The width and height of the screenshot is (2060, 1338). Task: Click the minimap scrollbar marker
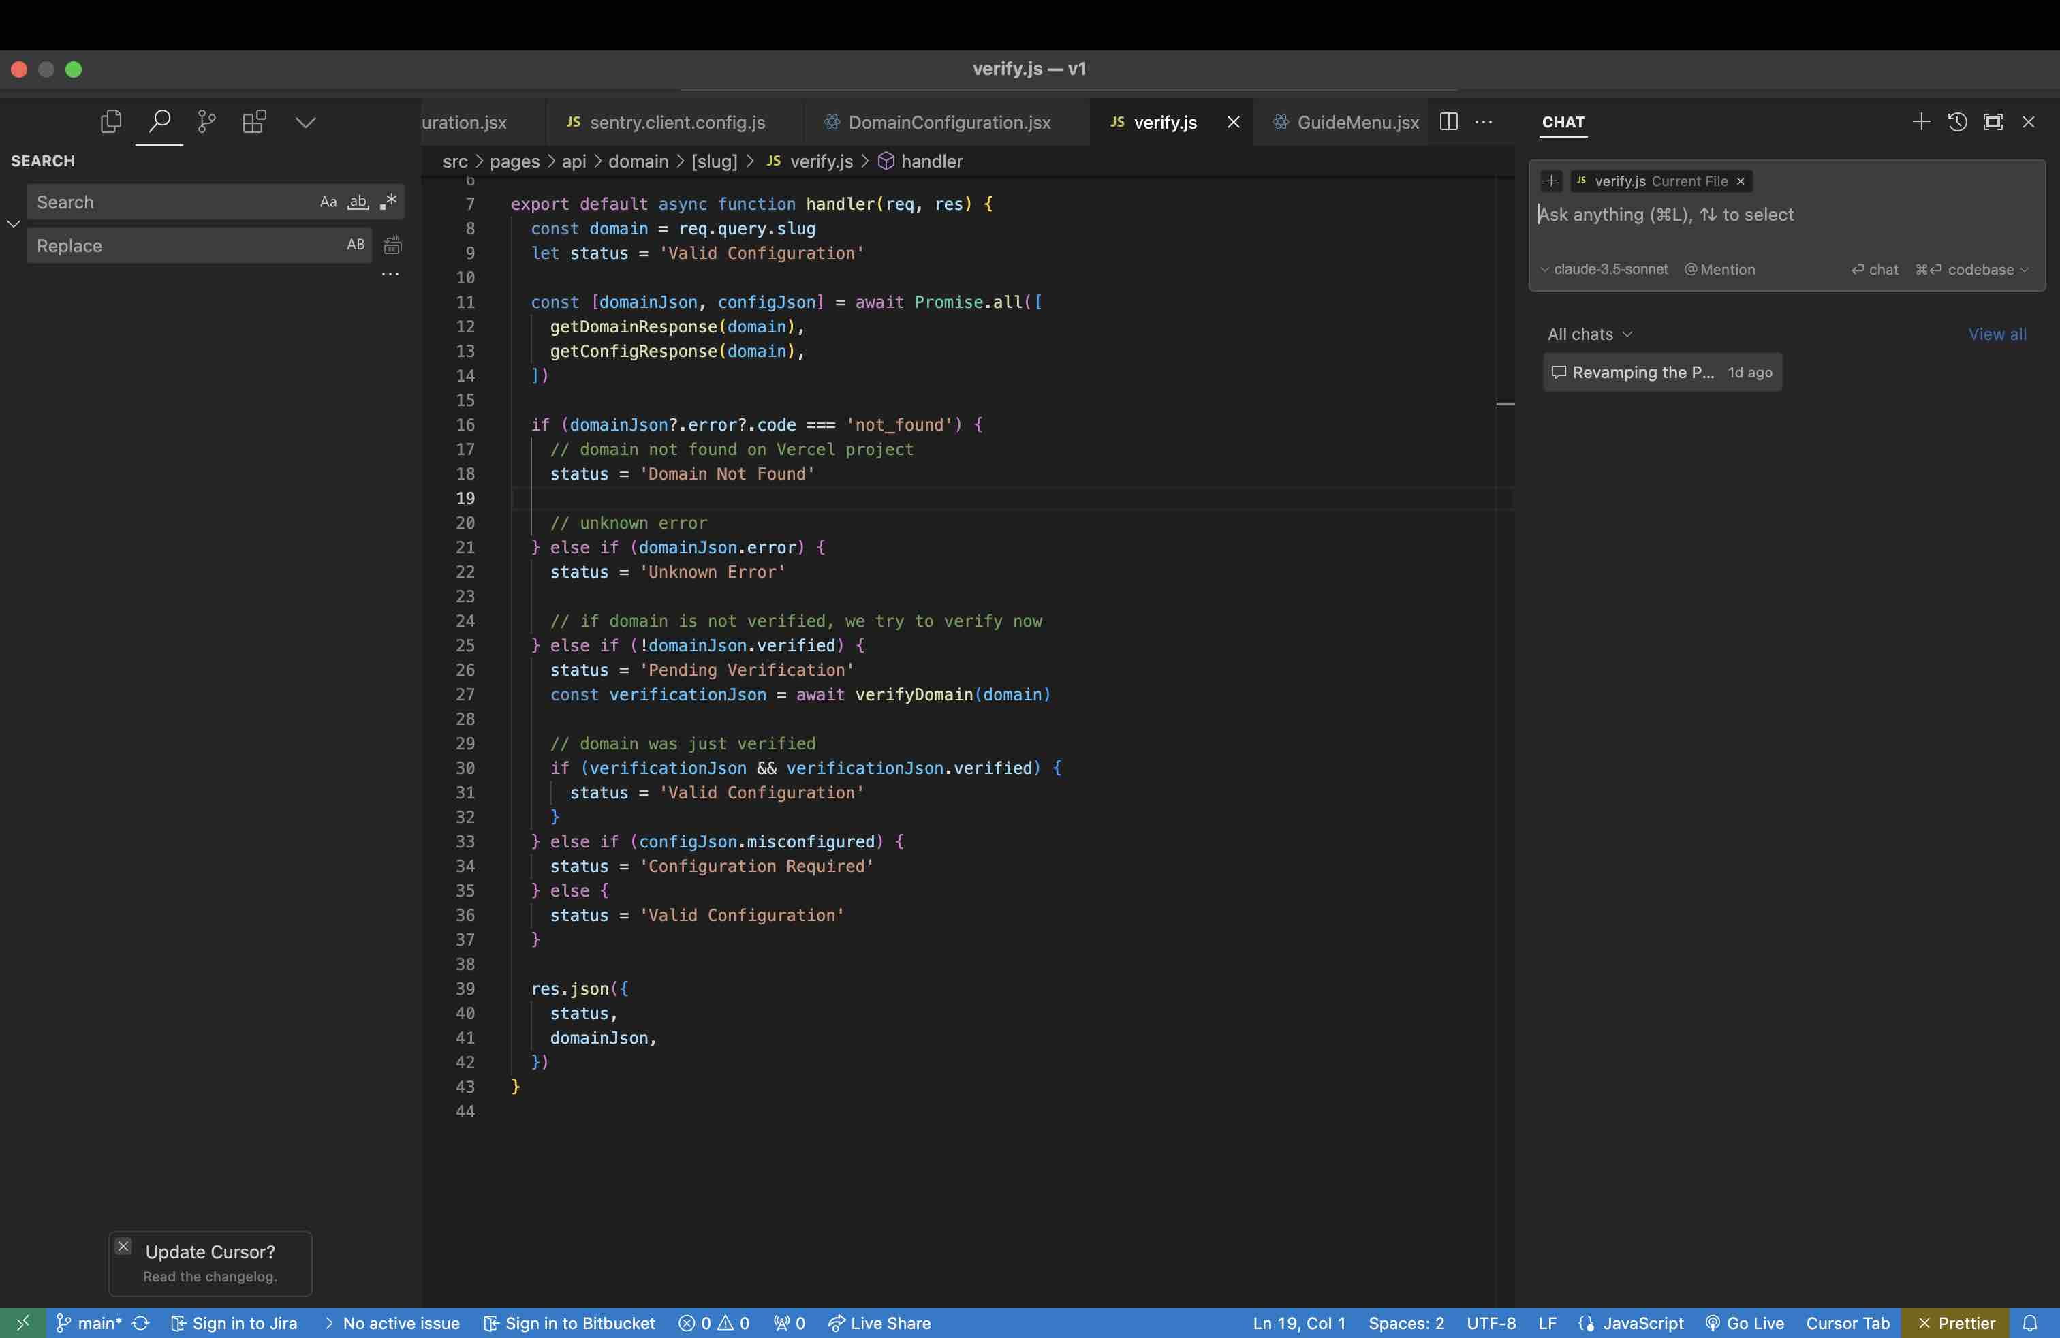click(x=1505, y=404)
